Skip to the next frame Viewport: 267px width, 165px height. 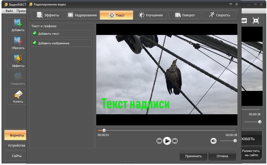[x=175, y=141]
